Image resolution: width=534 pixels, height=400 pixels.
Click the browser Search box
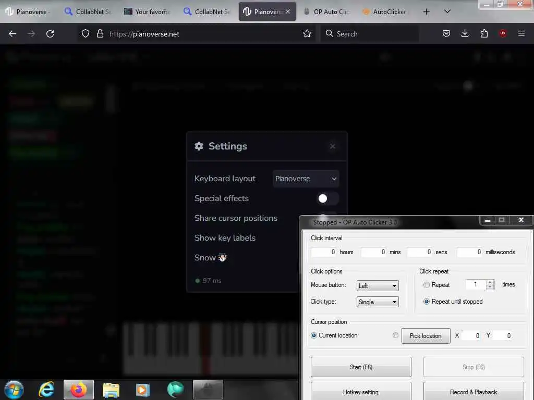[x=370, y=34]
